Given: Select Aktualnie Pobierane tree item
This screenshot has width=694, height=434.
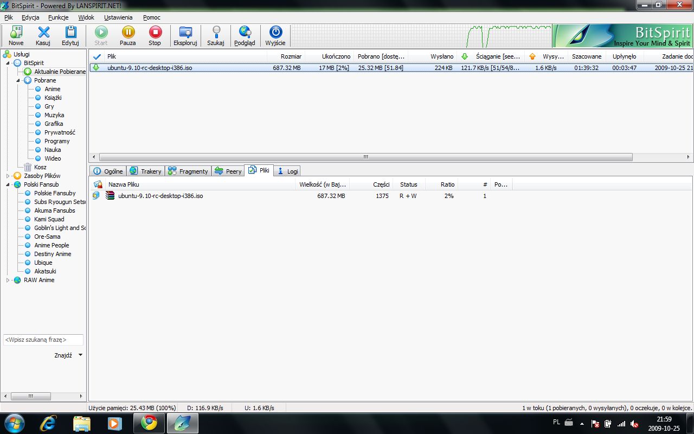Looking at the screenshot, I should point(60,72).
